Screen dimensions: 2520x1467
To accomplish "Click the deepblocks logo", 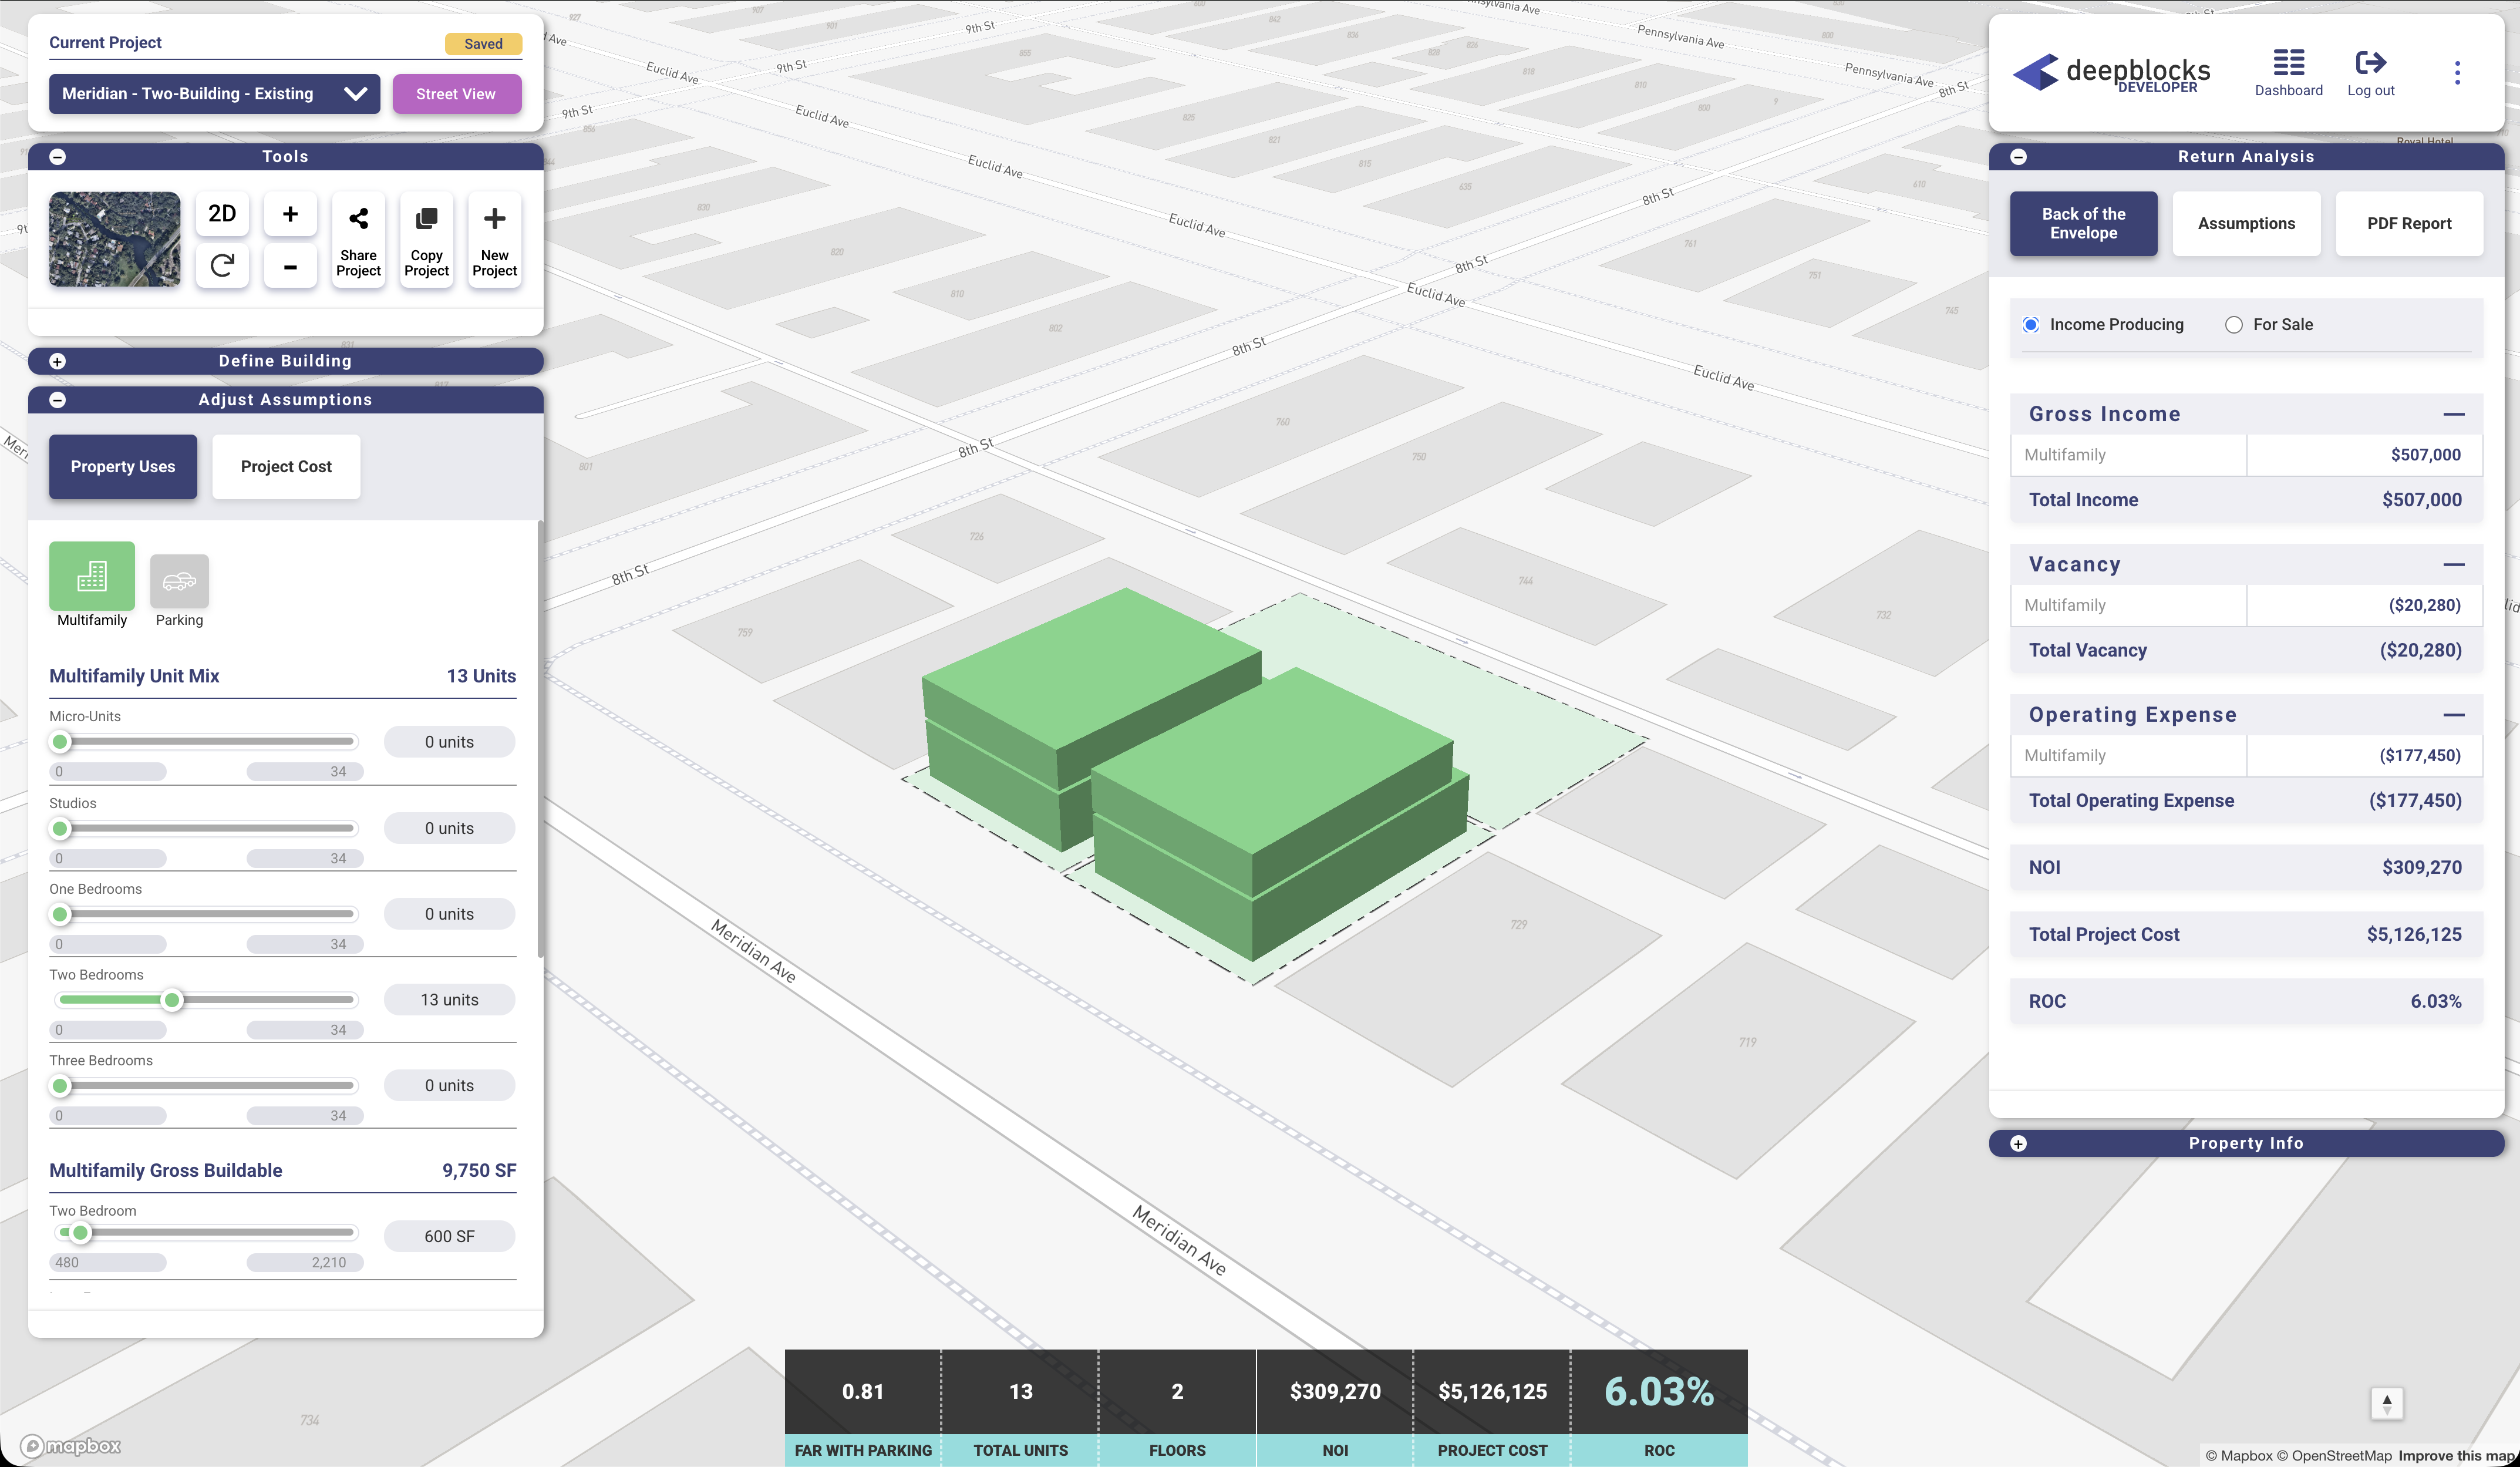I will point(2111,72).
